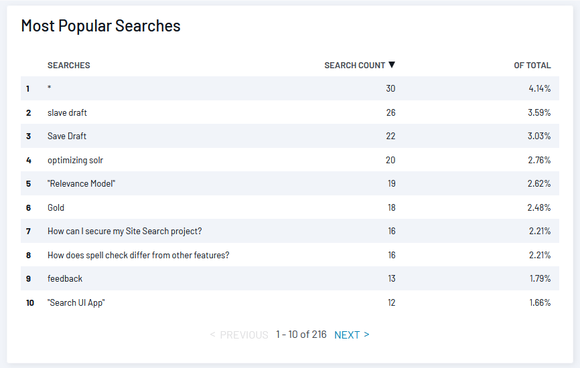580x368 pixels.
Task: Go to the NEXT page of results
Action: point(352,335)
